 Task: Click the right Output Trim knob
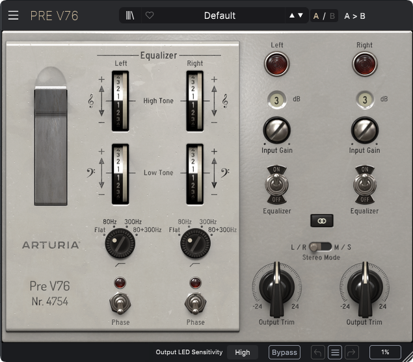pos(365,288)
